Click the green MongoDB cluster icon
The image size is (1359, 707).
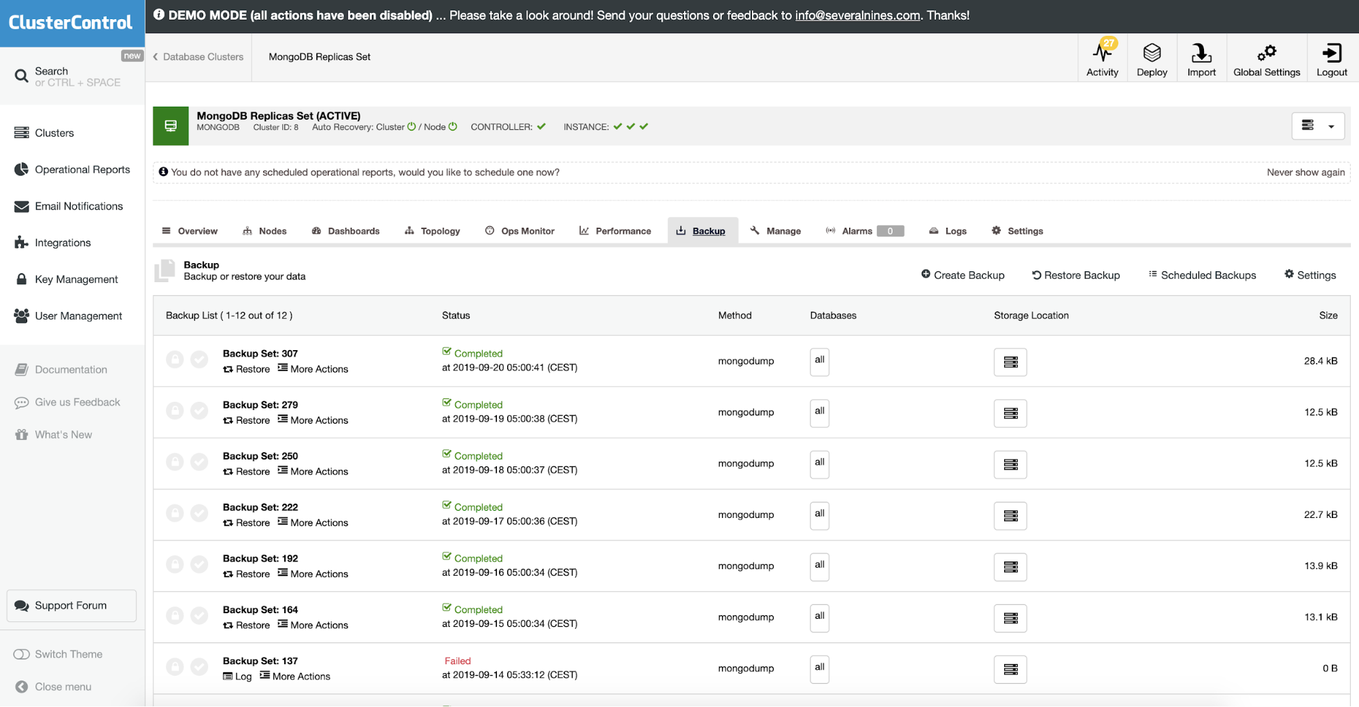(171, 126)
